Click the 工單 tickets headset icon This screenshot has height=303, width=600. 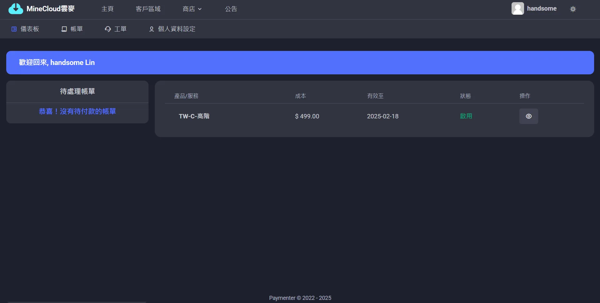108,29
